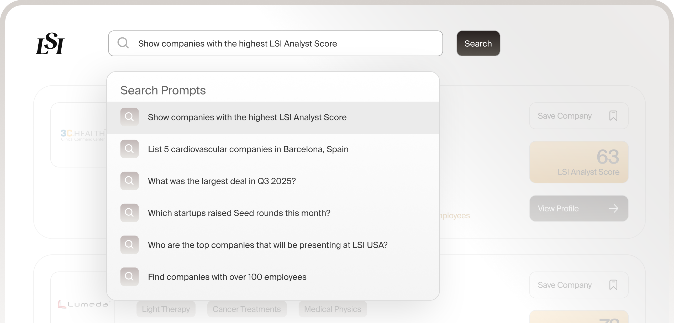Image resolution: width=674 pixels, height=323 pixels.
Task: Click the 3C Health company logo
Action: tap(83, 135)
